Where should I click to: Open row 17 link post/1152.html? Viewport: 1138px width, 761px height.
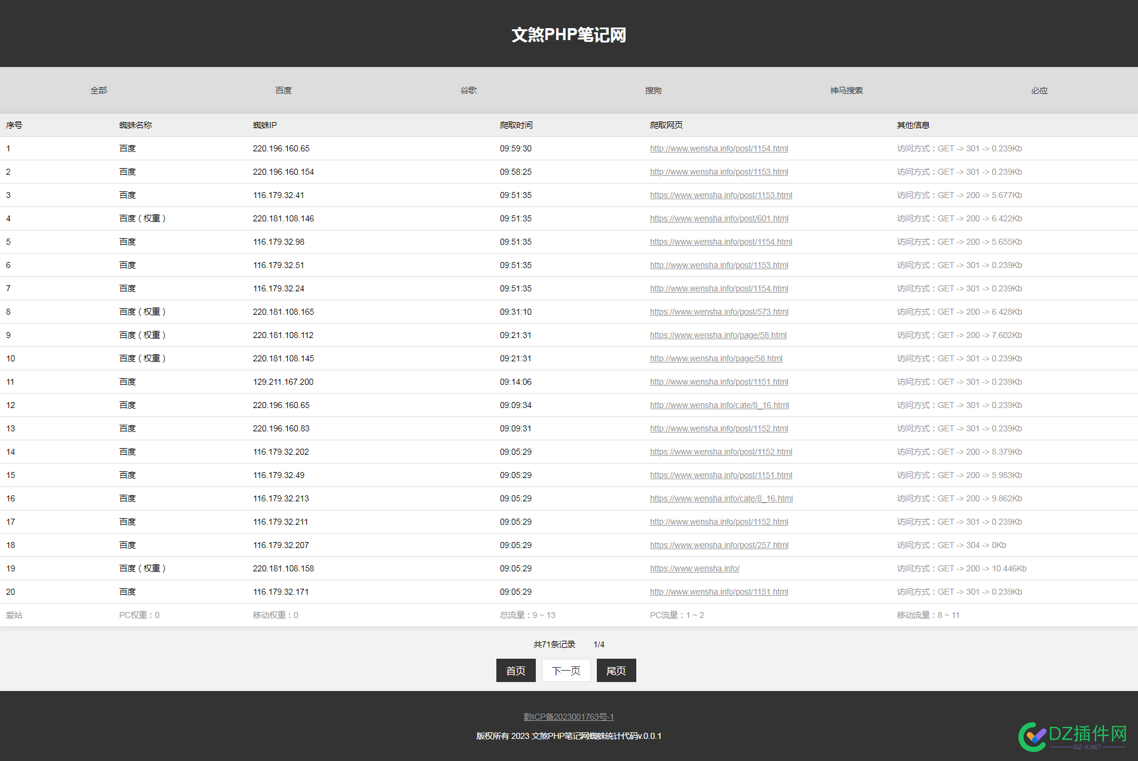point(719,522)
